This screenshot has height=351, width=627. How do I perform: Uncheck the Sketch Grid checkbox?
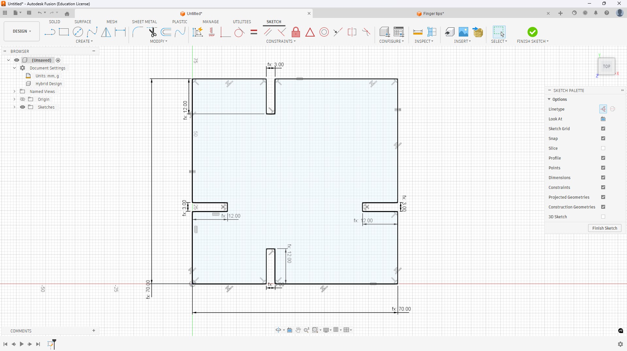[x=603, y=129]
